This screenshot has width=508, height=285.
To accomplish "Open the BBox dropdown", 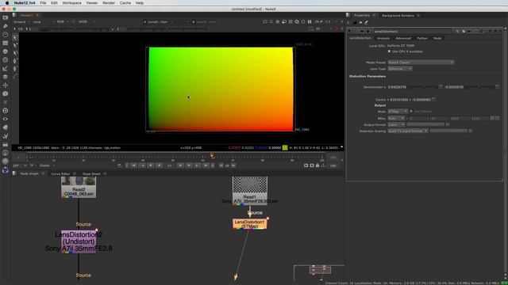I will click(x=396, y=118).
